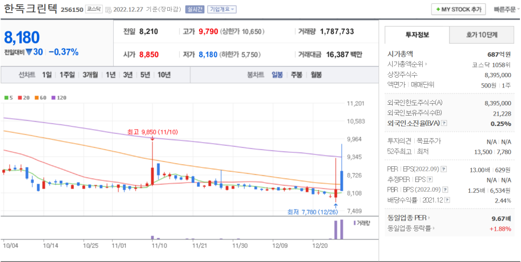Click the 코스닥 market badge
521x262 pixels.
[94, 9]
